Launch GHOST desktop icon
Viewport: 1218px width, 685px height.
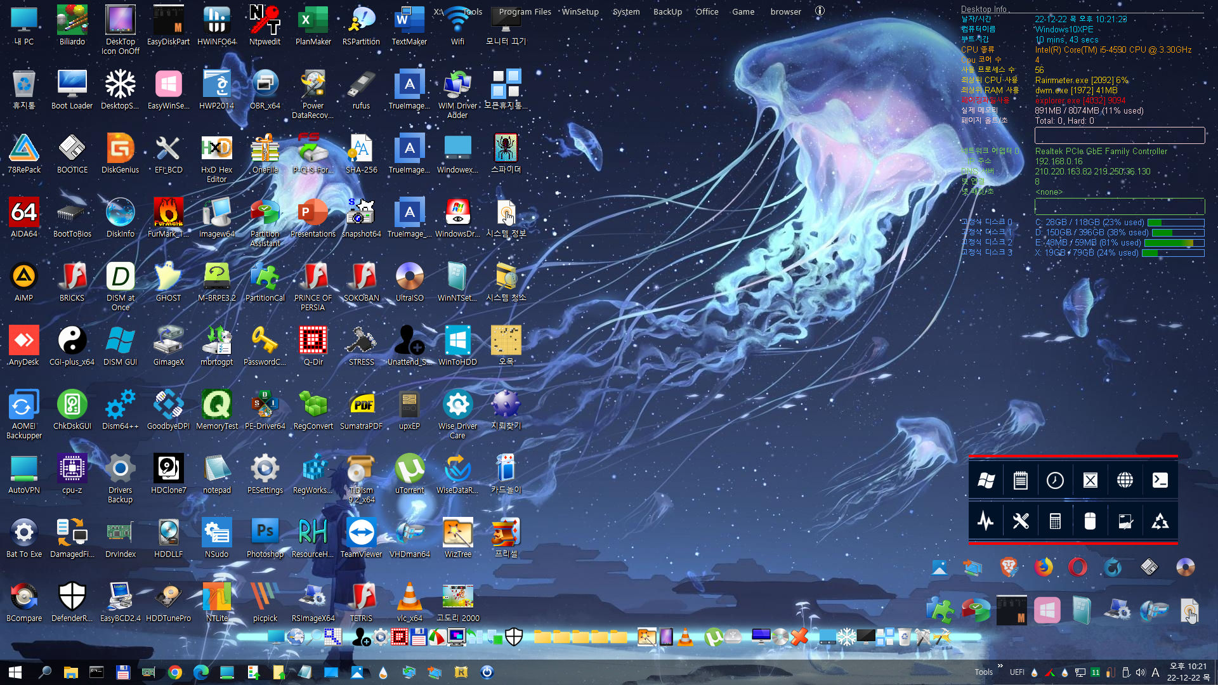(x=168, y=282)
